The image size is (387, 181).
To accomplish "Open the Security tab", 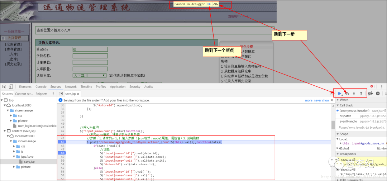I will (135, 87).
